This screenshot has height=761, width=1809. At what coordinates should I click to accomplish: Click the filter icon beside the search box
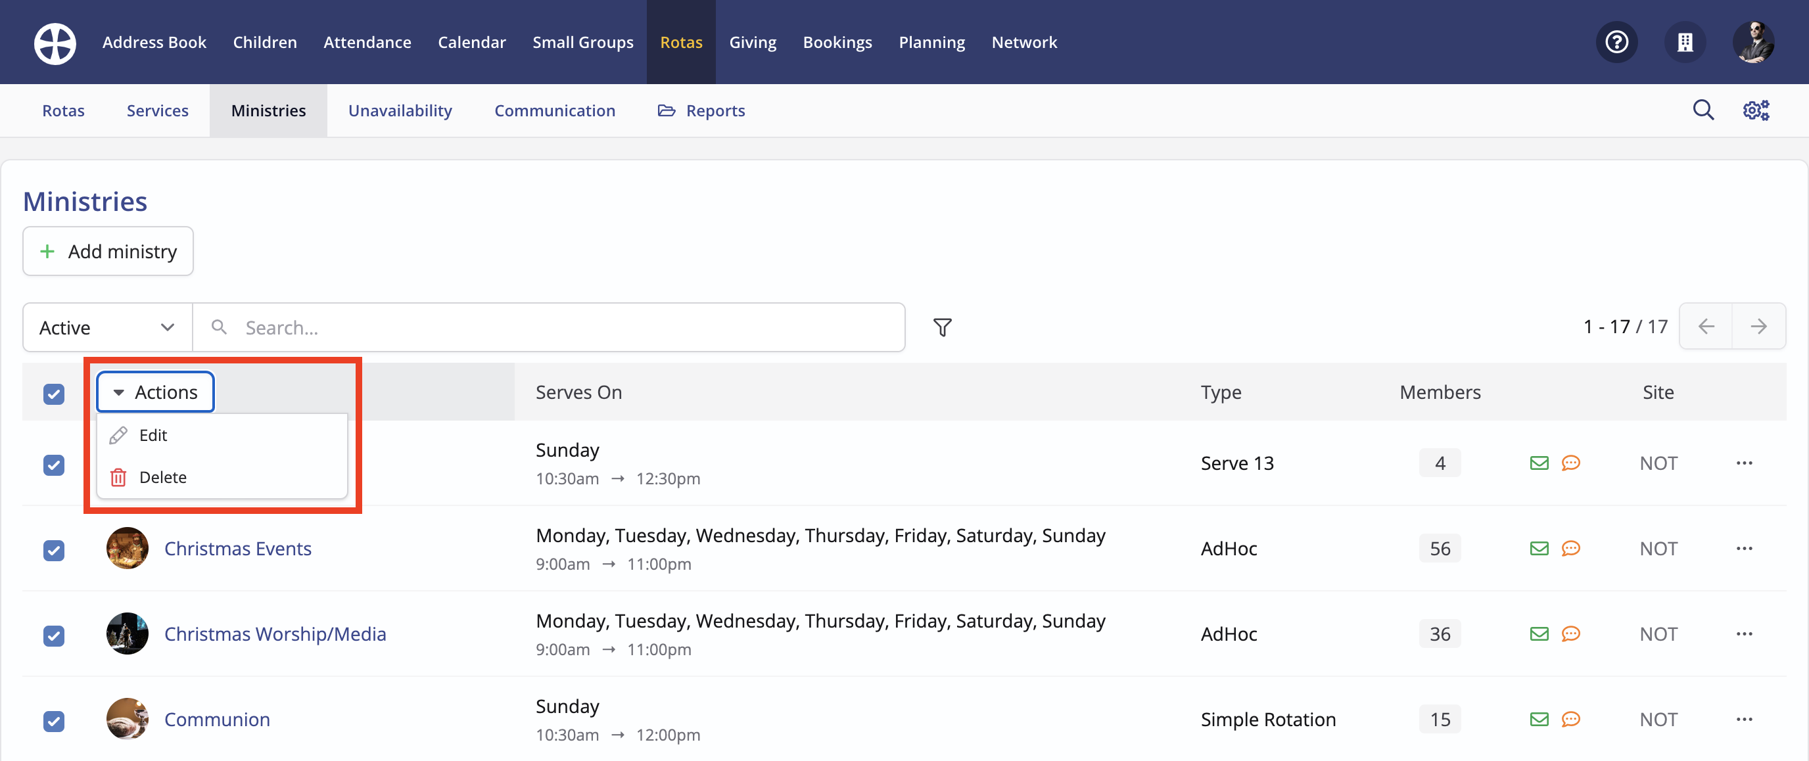click(943, 327)
